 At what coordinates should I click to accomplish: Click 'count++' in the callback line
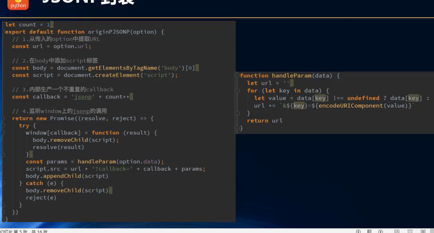pos(117,97)
